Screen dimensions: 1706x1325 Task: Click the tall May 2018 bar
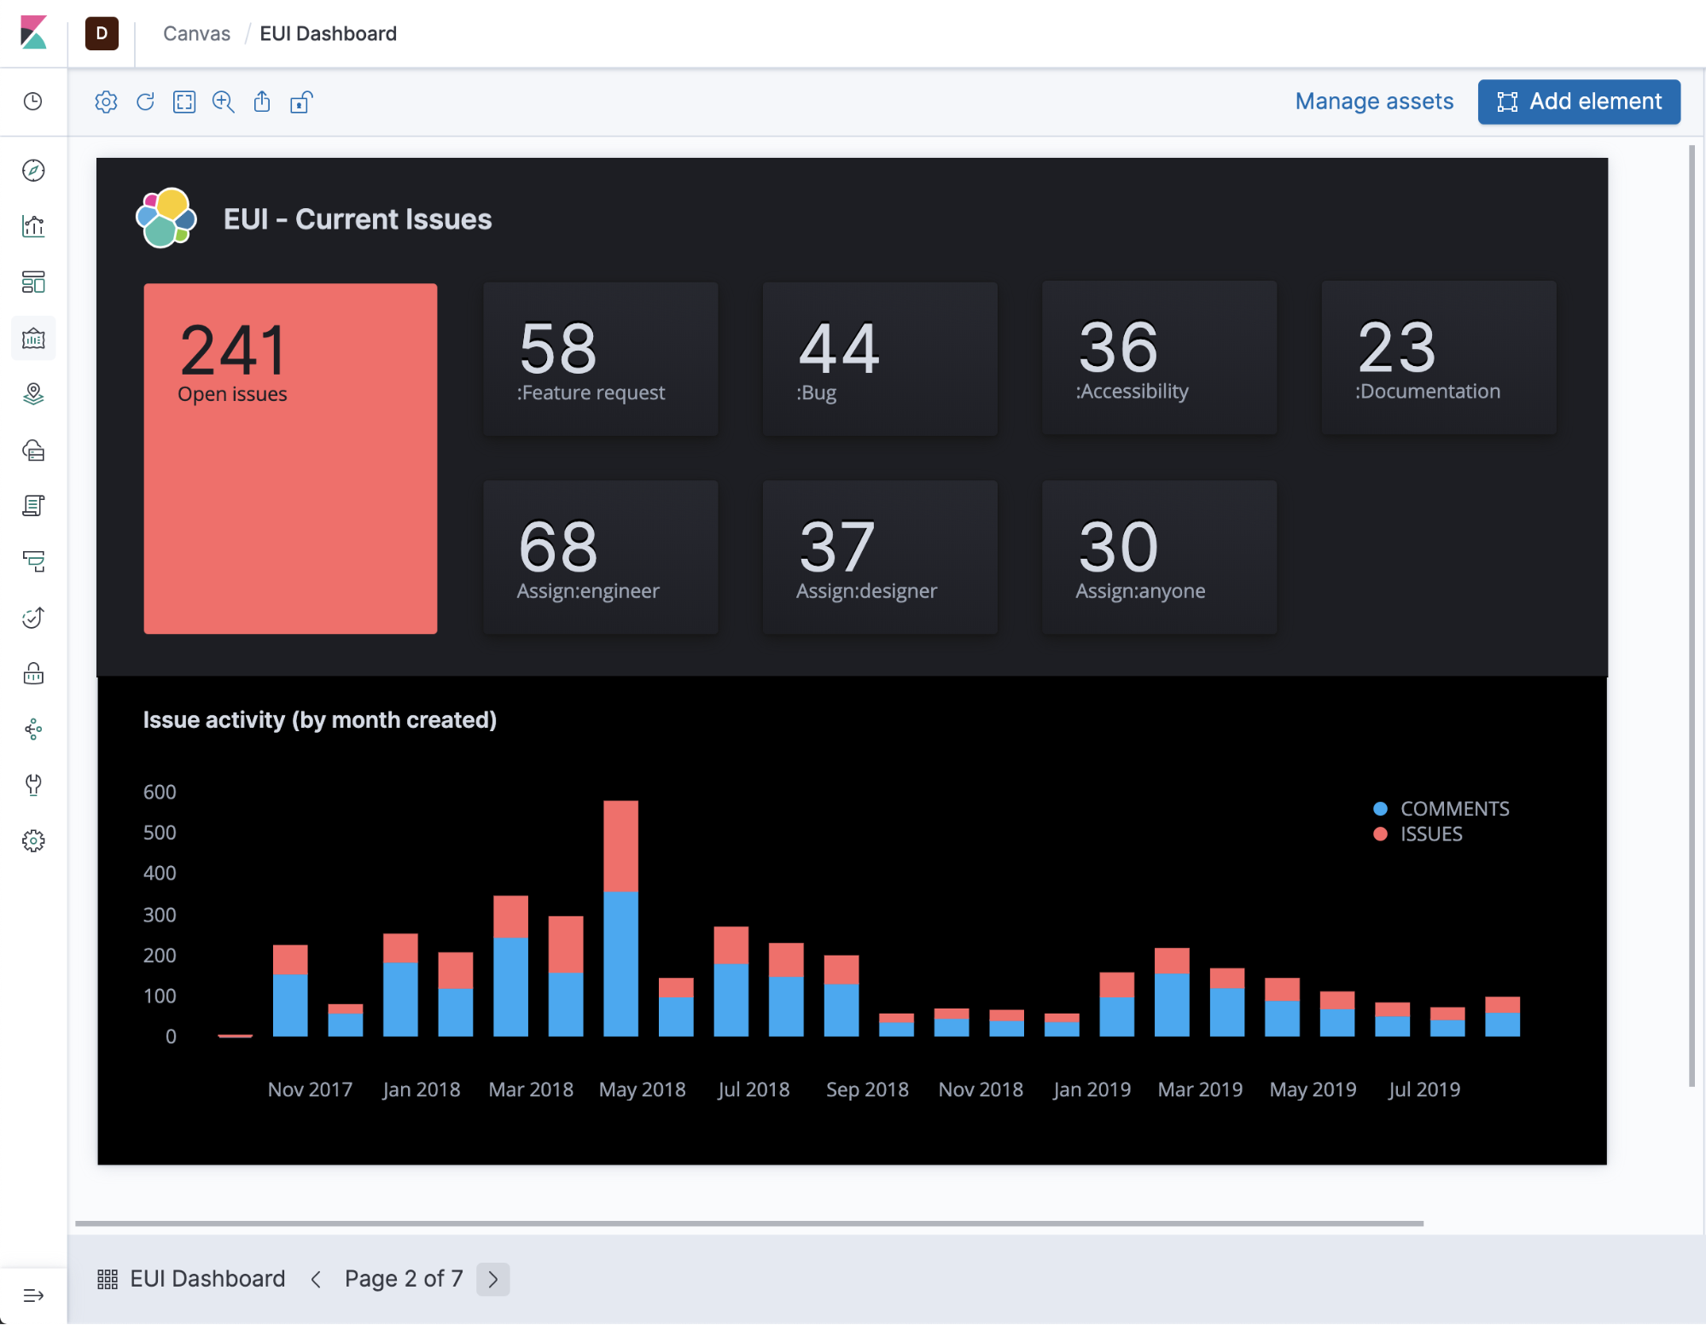tap(620, 918)
